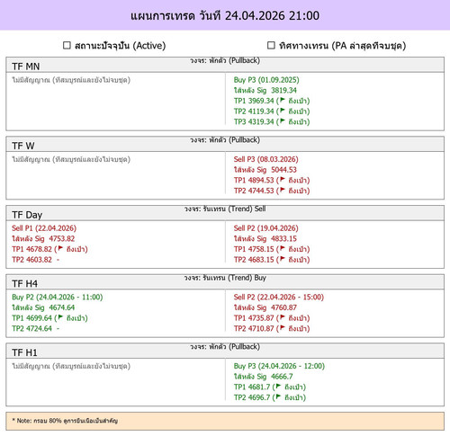Select the TF MN section header
The image size is (450, 436).
pyautogui.click(x=225, y=65)
